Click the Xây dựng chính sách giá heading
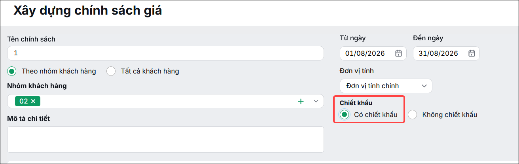 [x=88, y=11]
